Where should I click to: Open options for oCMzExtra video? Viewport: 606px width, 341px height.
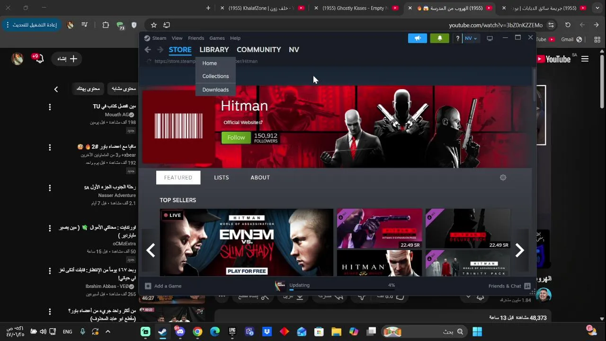pos(50,228)
